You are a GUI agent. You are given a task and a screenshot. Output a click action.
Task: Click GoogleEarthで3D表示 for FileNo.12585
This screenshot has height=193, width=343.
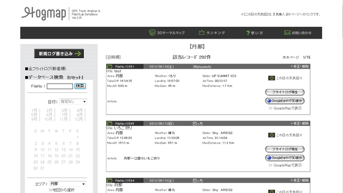pyautogui.click(x=285, y=158)
